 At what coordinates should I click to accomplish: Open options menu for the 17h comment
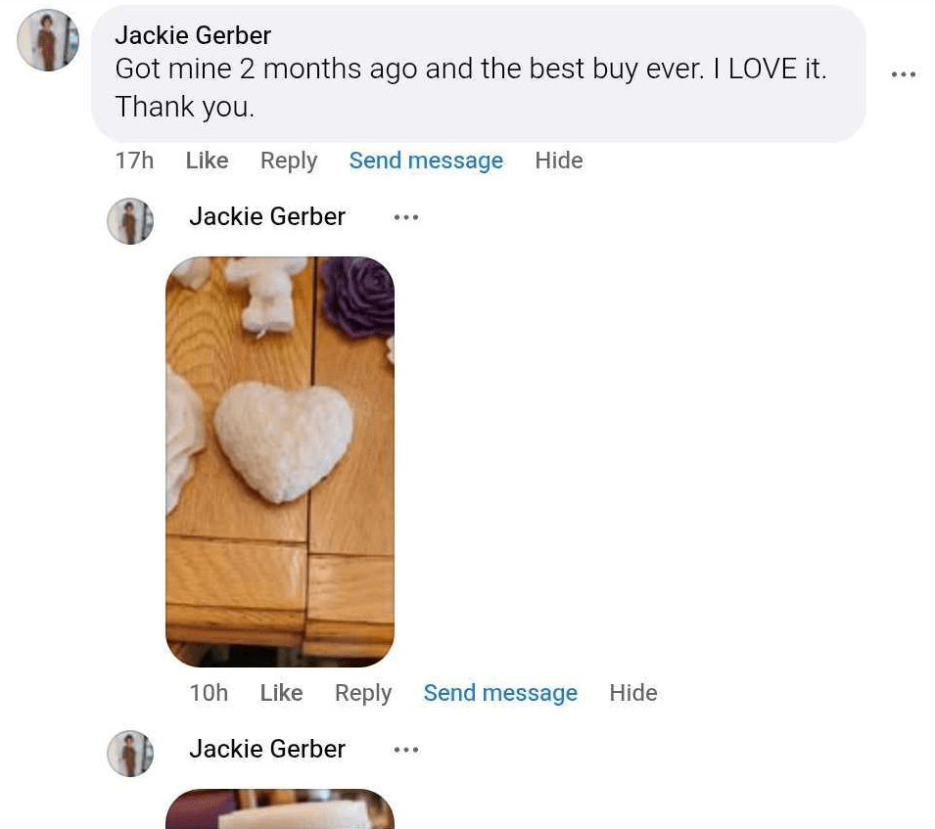click(903, 74)
